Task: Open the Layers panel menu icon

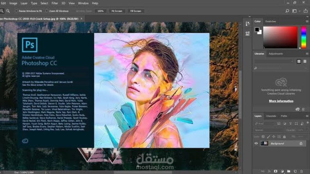Action: [x=307, y=116]
